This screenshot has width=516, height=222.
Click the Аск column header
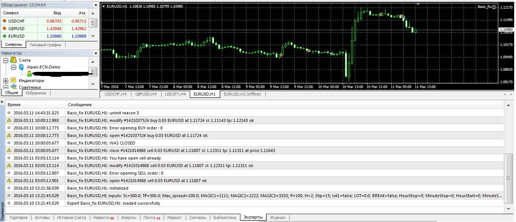(75, 13)
